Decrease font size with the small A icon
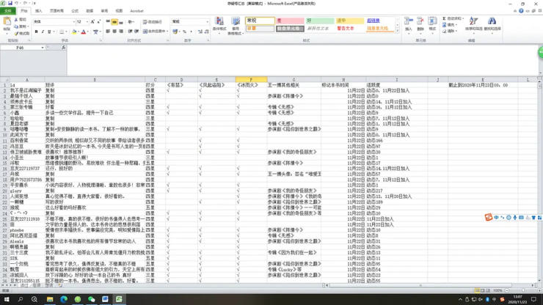543x305 pixels. point(99,22)
